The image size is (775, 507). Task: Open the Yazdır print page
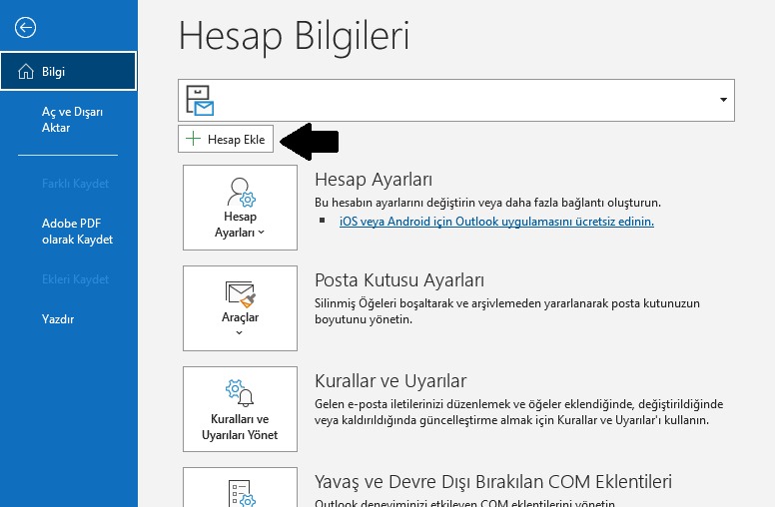[58, 319]
